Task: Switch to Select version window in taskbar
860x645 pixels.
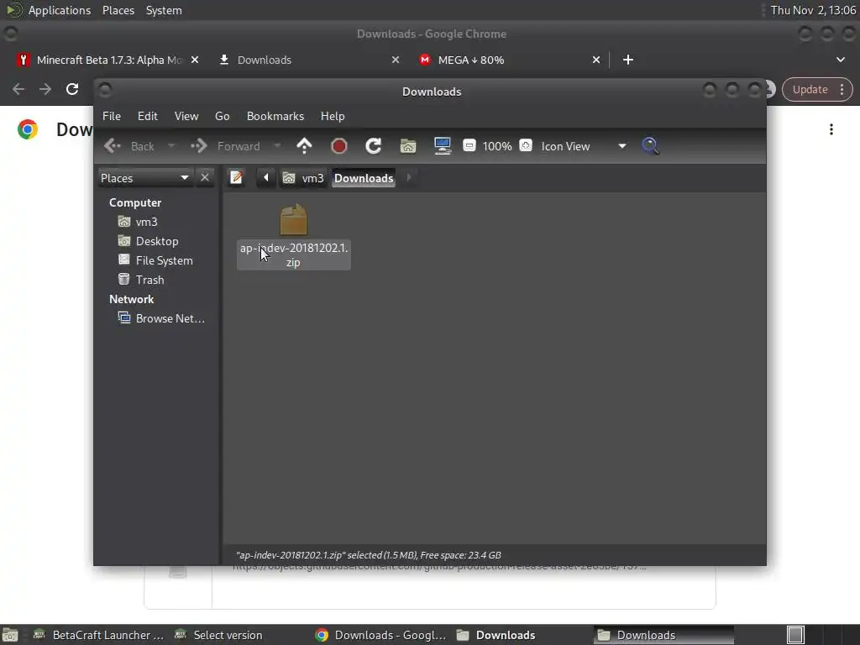Action: coord(218,635)
